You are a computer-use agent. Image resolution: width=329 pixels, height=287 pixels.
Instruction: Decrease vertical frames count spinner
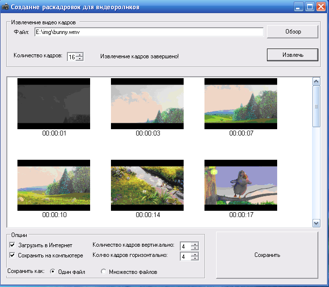[195, 248]
